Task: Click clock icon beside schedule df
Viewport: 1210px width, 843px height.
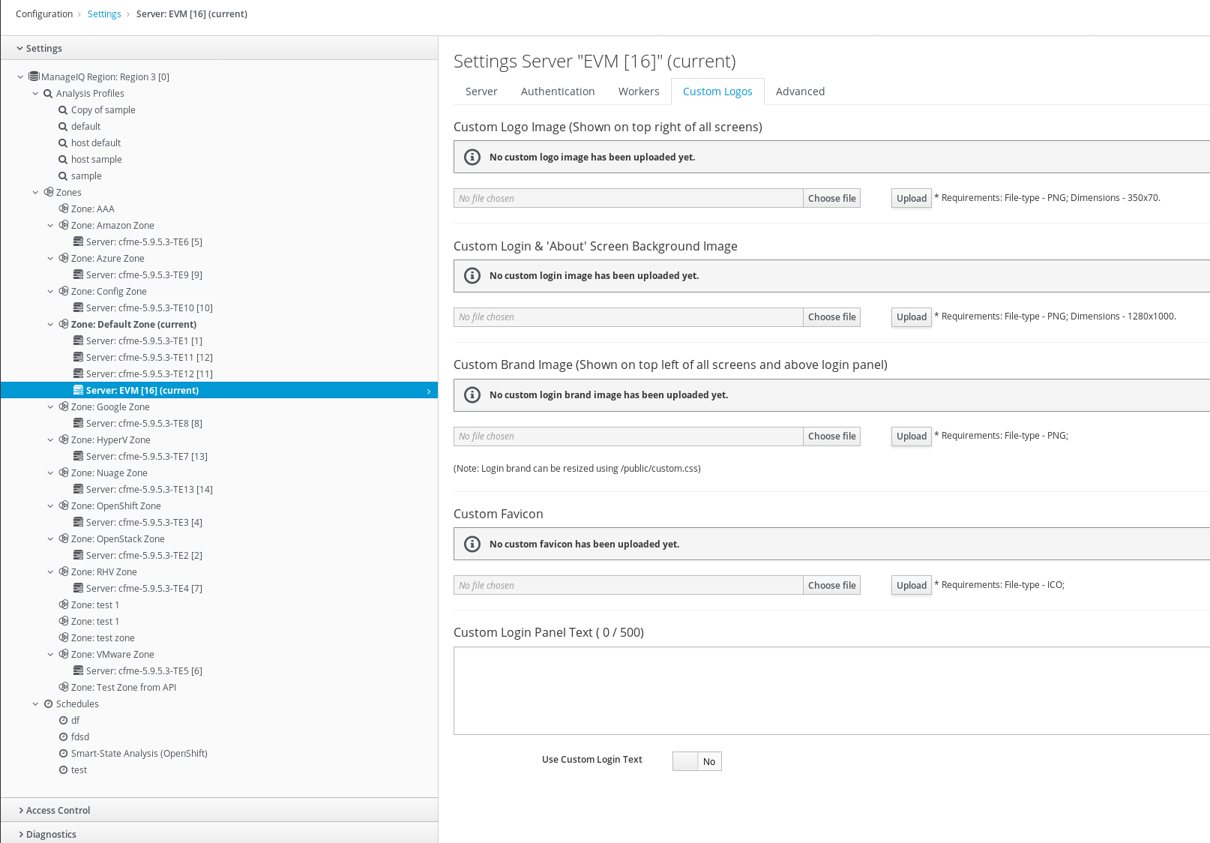Action: [x=63, y=721]
